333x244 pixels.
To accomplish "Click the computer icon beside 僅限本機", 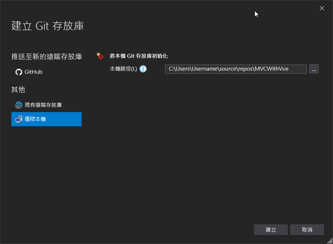I will pyautogui.click(x=19, y=119).
